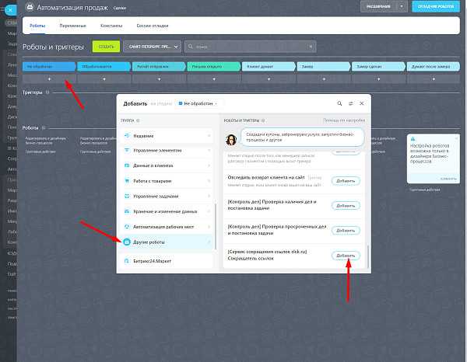Open the 'Битрикс24.Маркет' group
Image resolution: width=467 pixels, height=362 pixels.
point(167,261)
